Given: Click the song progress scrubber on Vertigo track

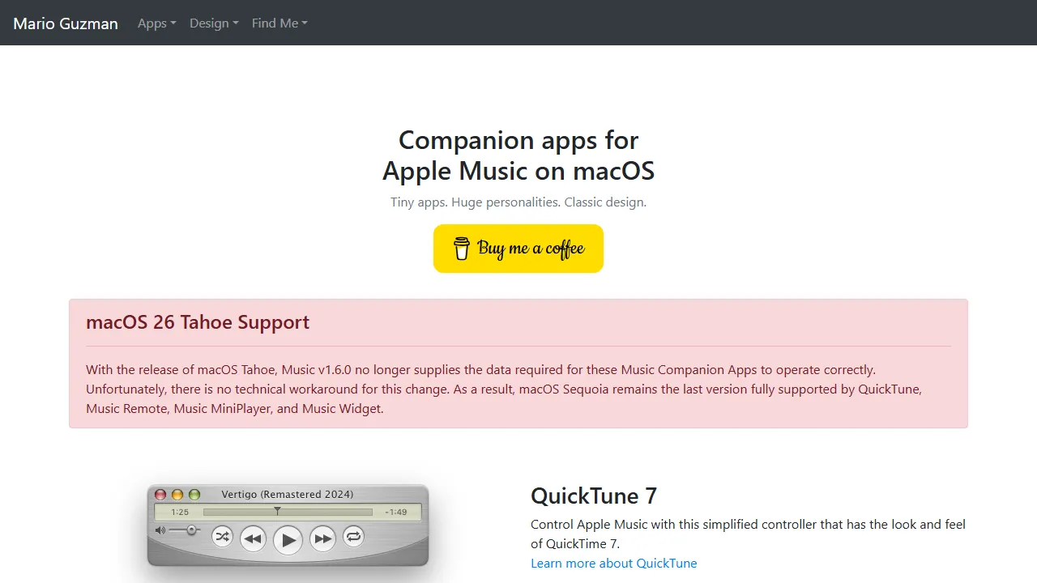Looking at the screenshot, I should pyautogui.click(x=278, y=511).
